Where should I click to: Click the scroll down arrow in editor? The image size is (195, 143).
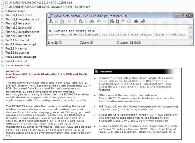(190, 37)
